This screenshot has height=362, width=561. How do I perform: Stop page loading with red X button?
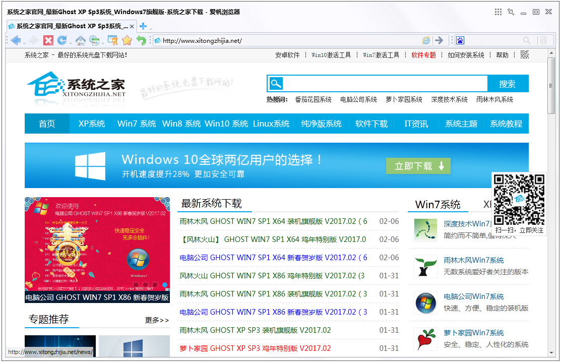point(48,40)
